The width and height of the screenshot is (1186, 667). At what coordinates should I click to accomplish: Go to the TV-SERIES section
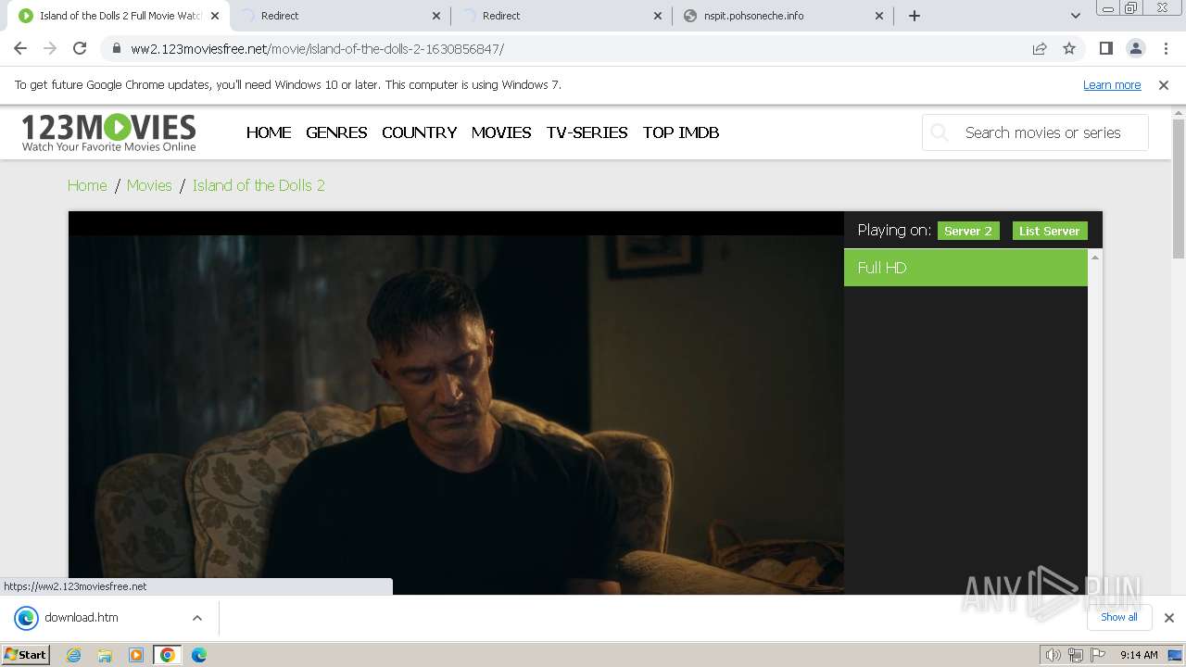(x=587, y=132)
